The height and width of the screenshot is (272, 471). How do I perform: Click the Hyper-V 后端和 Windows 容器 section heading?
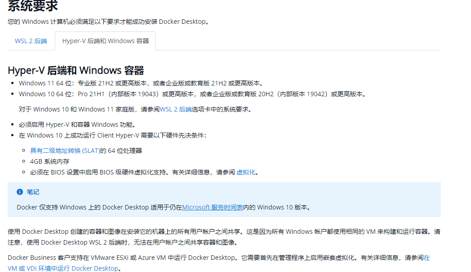(x=76, y=70)
